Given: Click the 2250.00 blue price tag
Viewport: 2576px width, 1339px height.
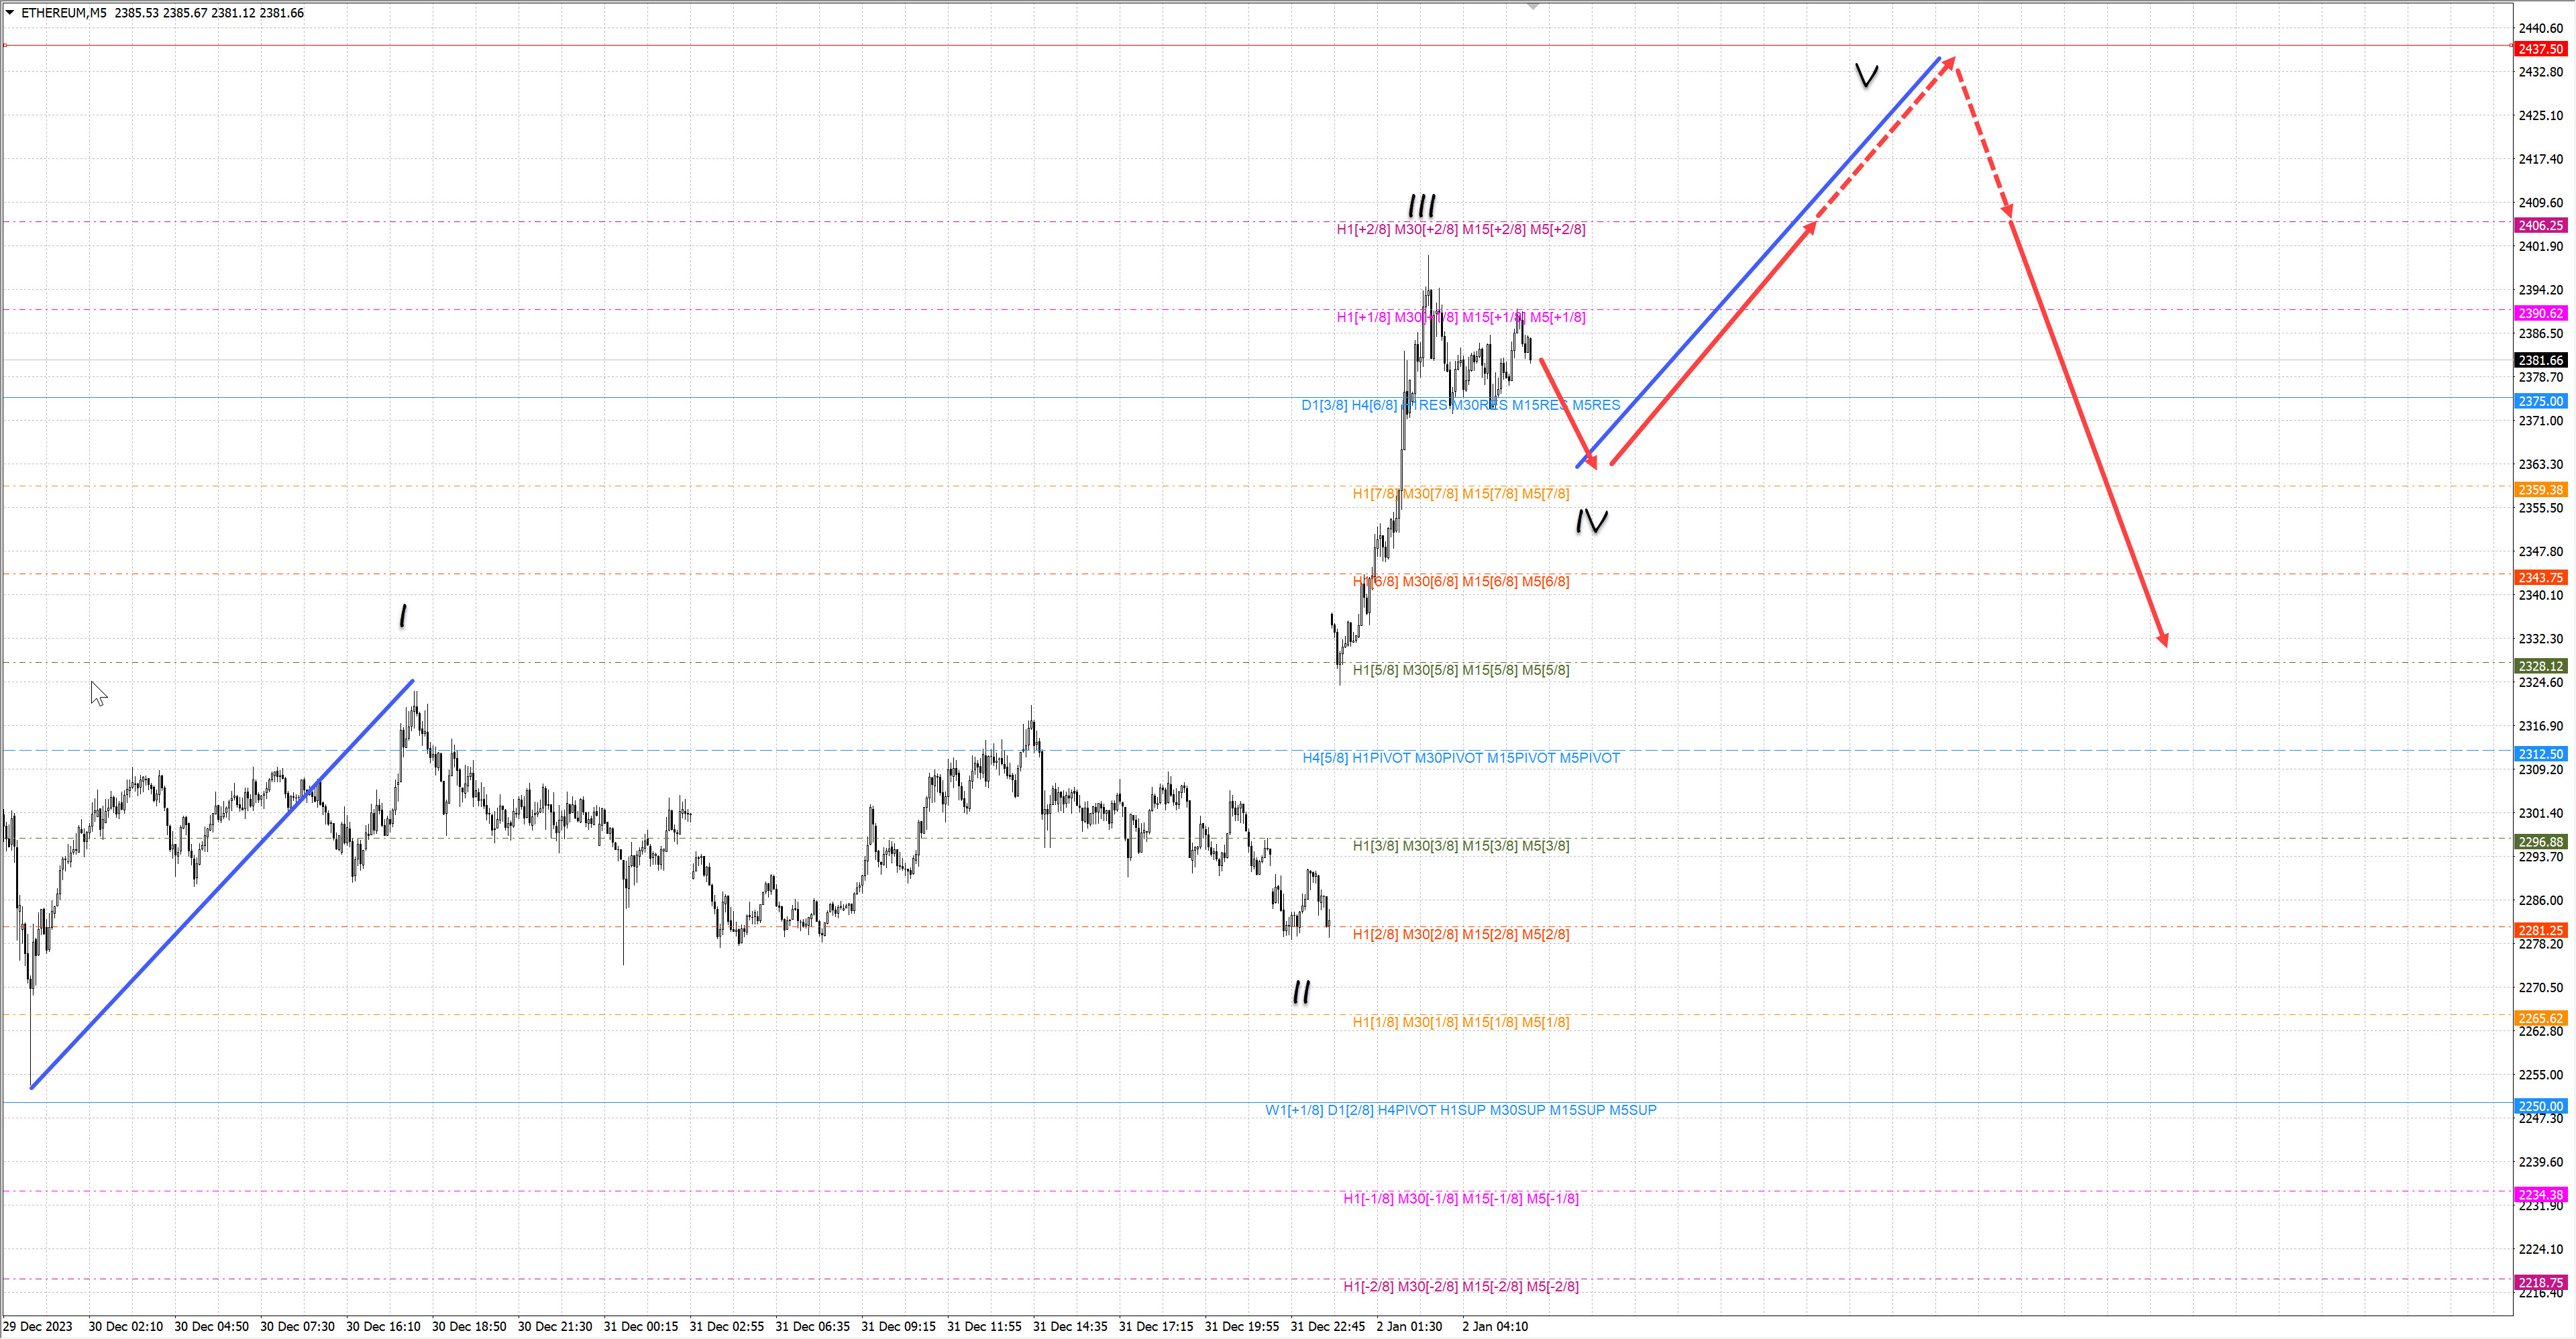Looking at the screenshot, I should tap(2540, 1106).
